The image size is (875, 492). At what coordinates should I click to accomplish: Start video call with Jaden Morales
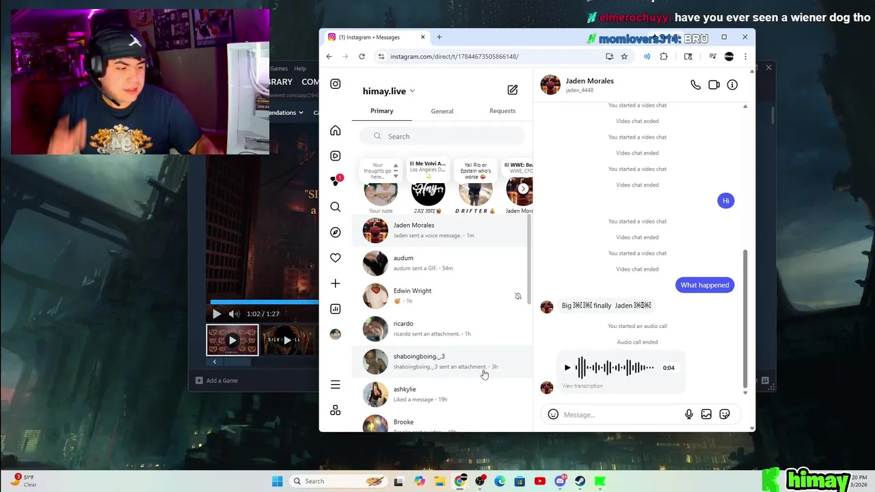coord(714,85)
